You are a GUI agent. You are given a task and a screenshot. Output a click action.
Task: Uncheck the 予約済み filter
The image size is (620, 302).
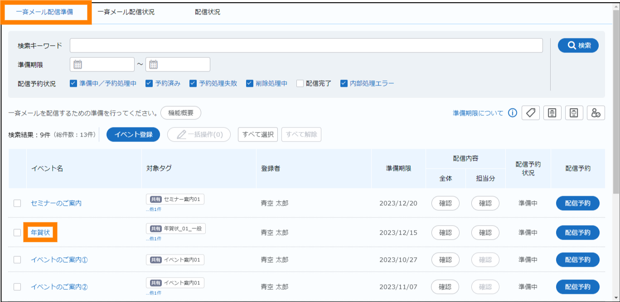point(149,84)
